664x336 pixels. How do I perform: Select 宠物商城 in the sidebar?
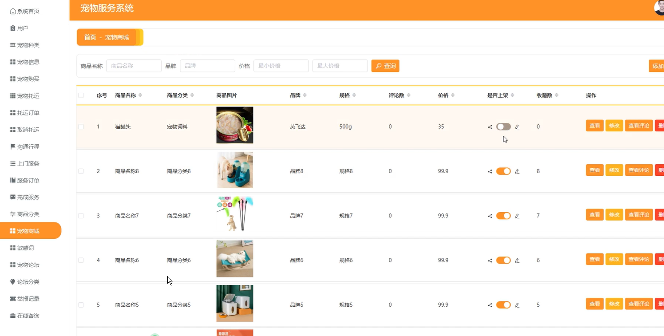tap(31, 231)
